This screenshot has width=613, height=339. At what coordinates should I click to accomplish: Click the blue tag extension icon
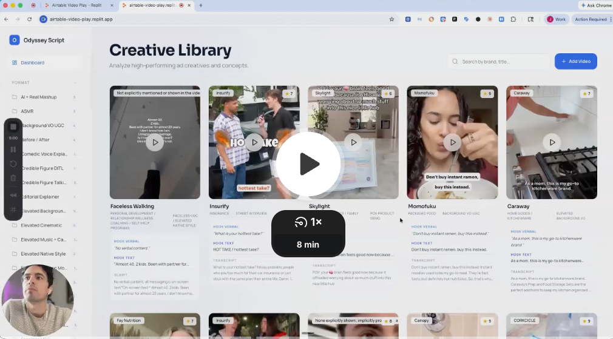coord(466,19)
